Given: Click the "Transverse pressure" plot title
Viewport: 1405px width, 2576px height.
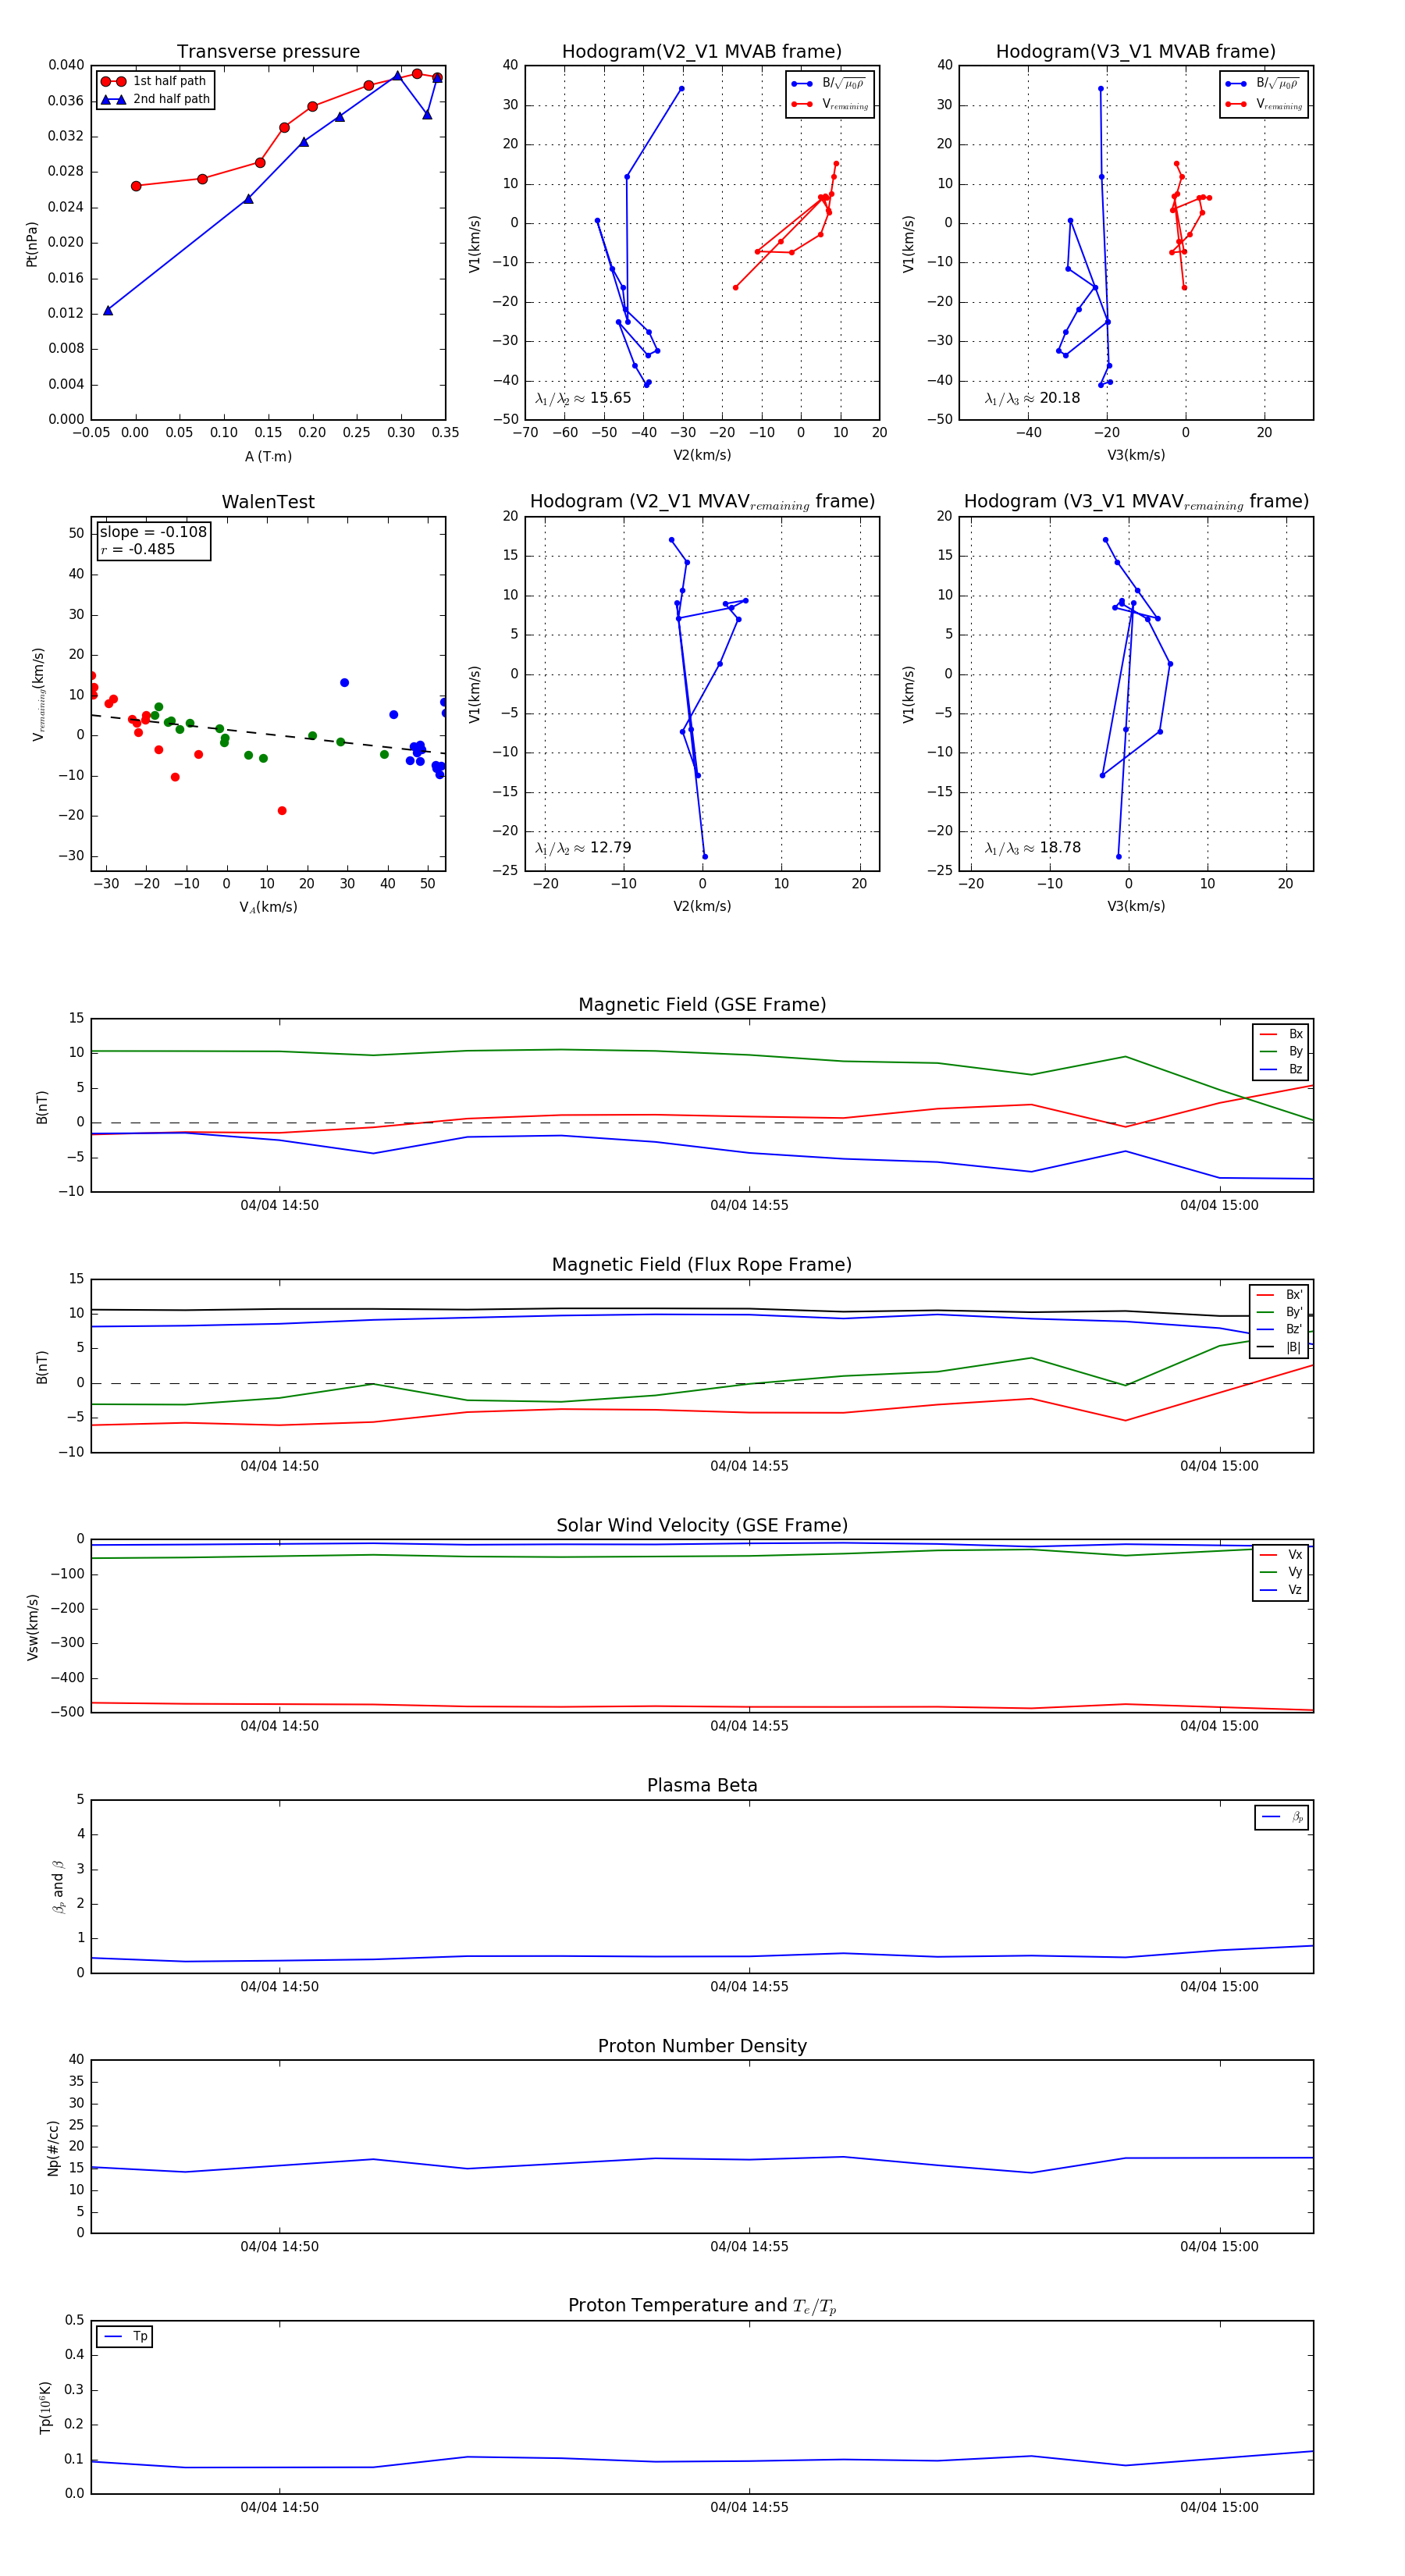Looking at the screenshot, I should (x=268, y=52).
